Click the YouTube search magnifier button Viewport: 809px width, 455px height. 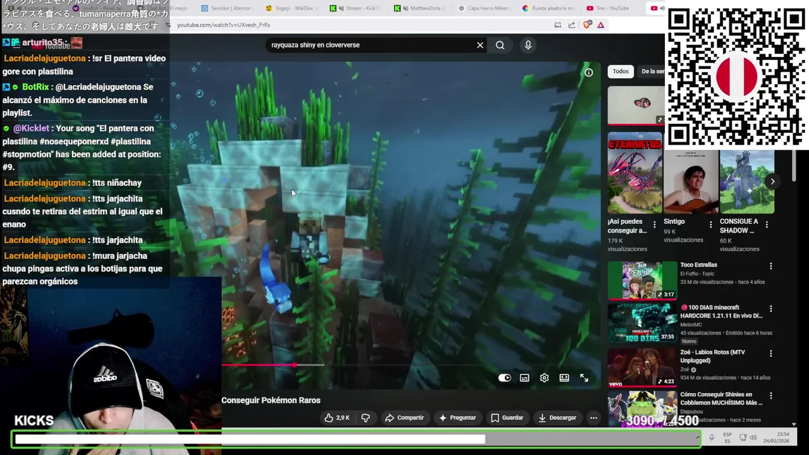500,45
